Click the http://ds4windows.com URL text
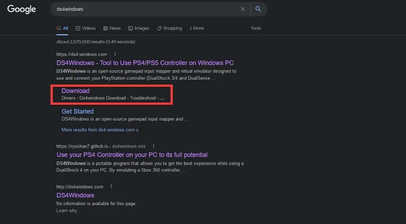 coord(80,187)
